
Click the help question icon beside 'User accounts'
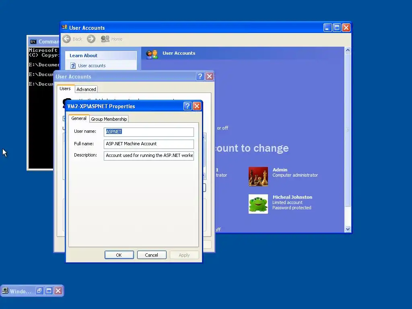point(73,66)
